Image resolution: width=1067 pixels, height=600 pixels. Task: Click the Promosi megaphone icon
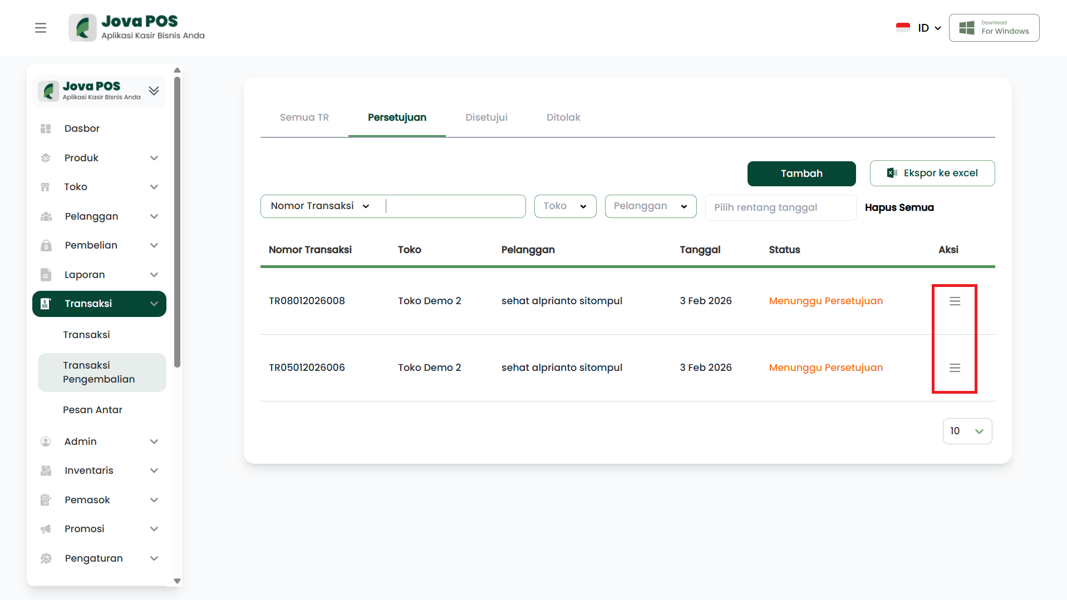46,529
